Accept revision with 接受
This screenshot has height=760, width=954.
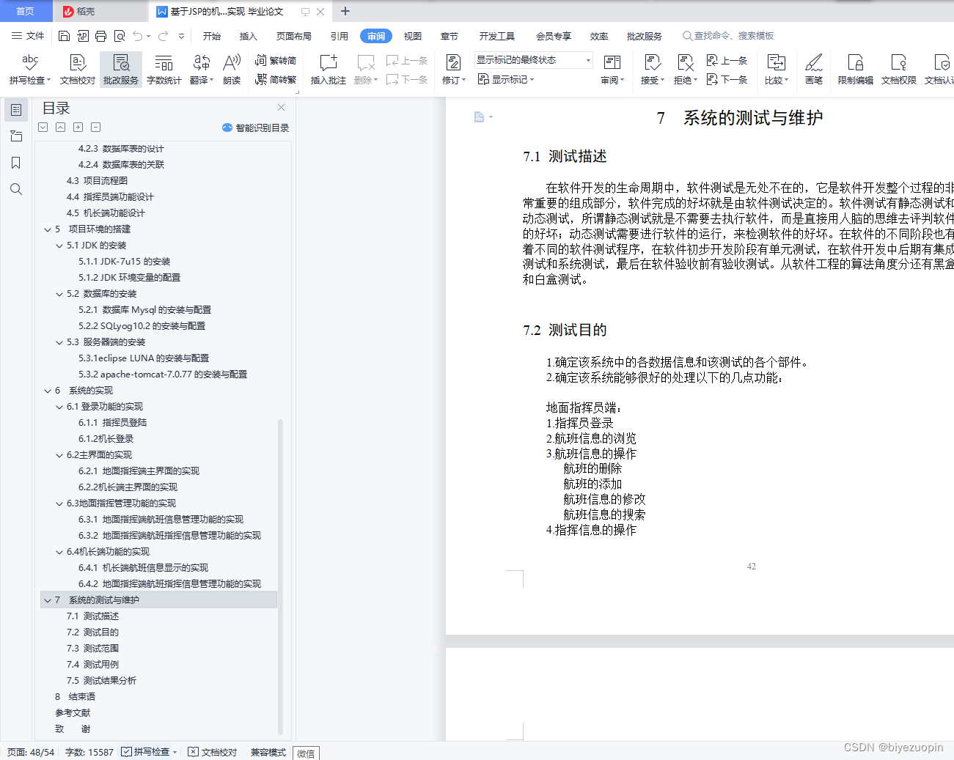(x=653, y=70)
